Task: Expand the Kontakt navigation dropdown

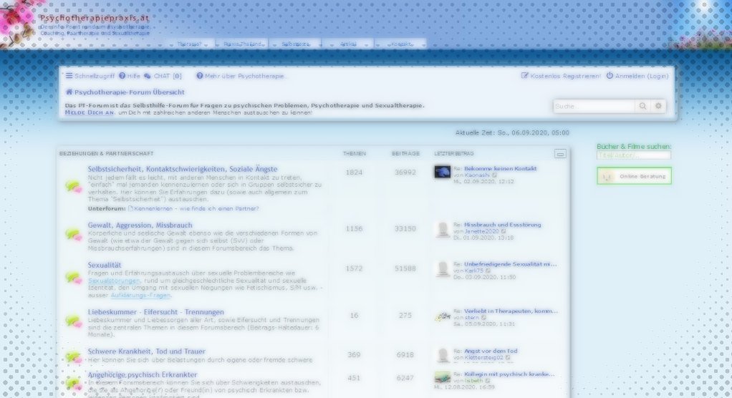Action: (404, 44)
